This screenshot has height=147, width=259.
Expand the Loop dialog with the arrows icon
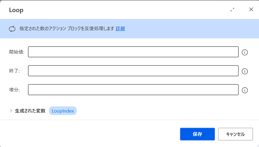pos(232,10)
